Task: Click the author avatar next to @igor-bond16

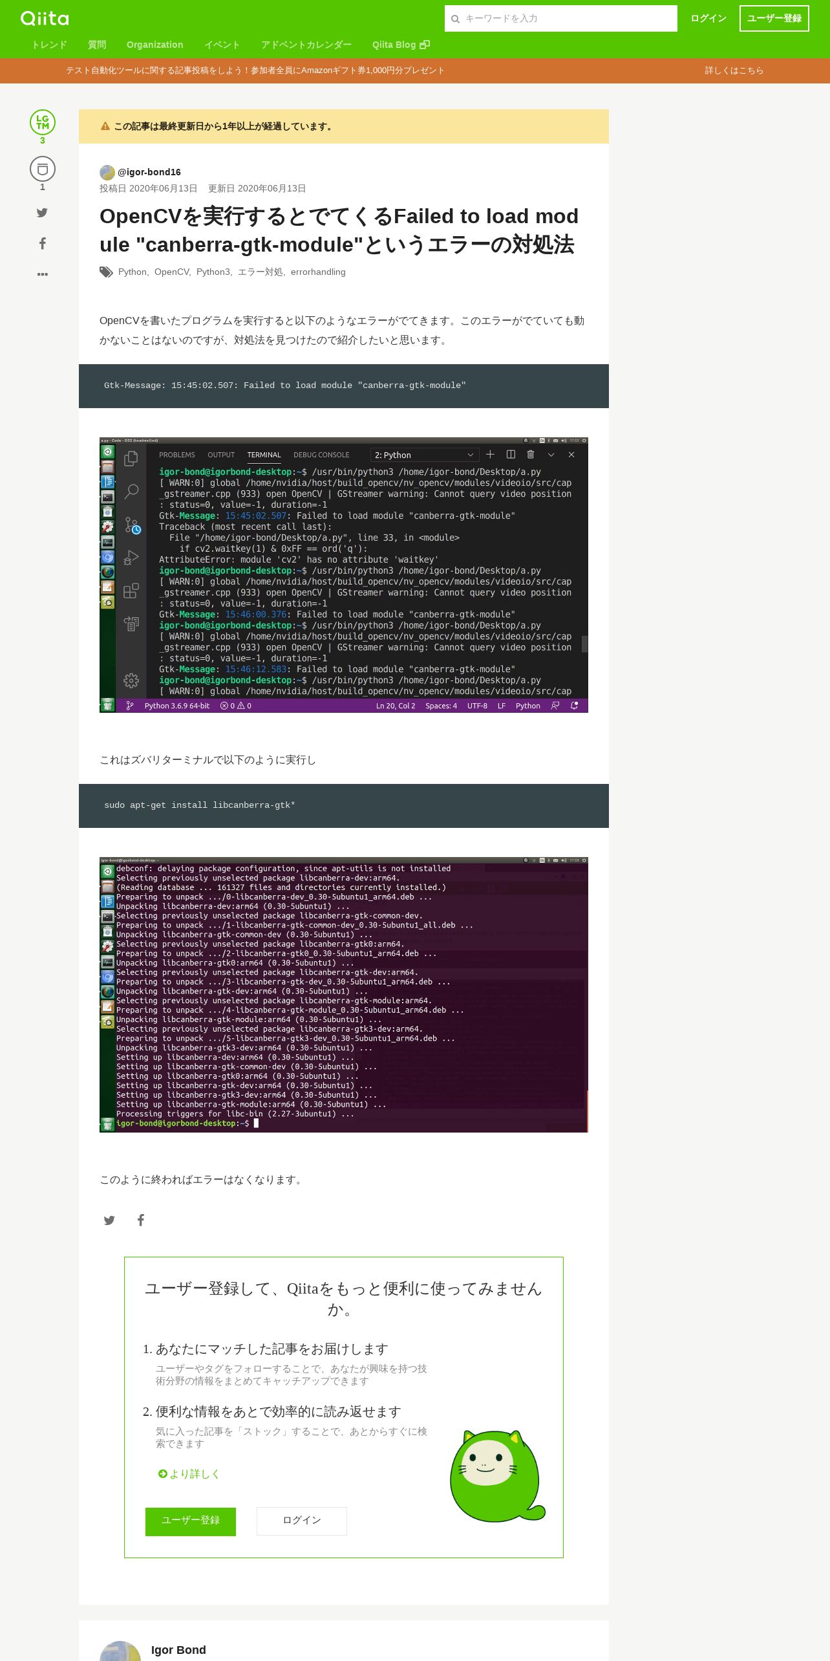Action: pyautogui.click(x=107, y=172)
